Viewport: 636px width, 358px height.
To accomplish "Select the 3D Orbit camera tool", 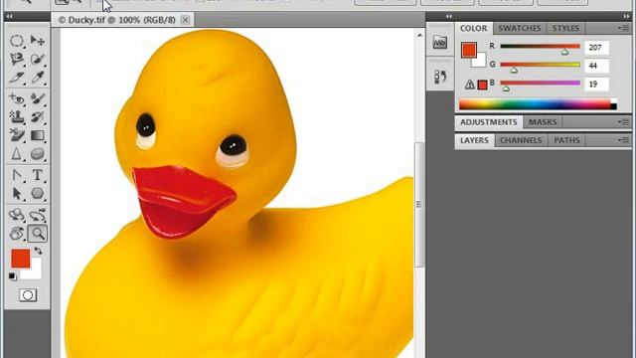I will pyautogui.click(x=38, y=215).
